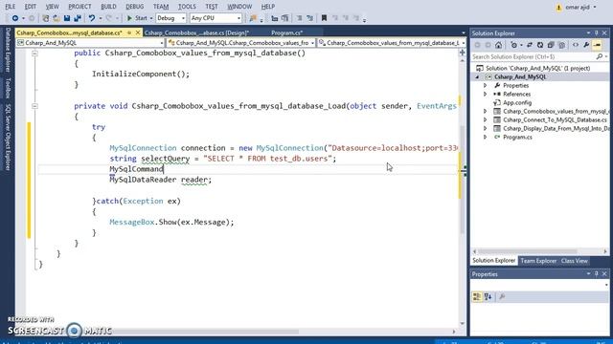
Task: Click the Undo arrow icon
Action: click(x=92, y=18)
